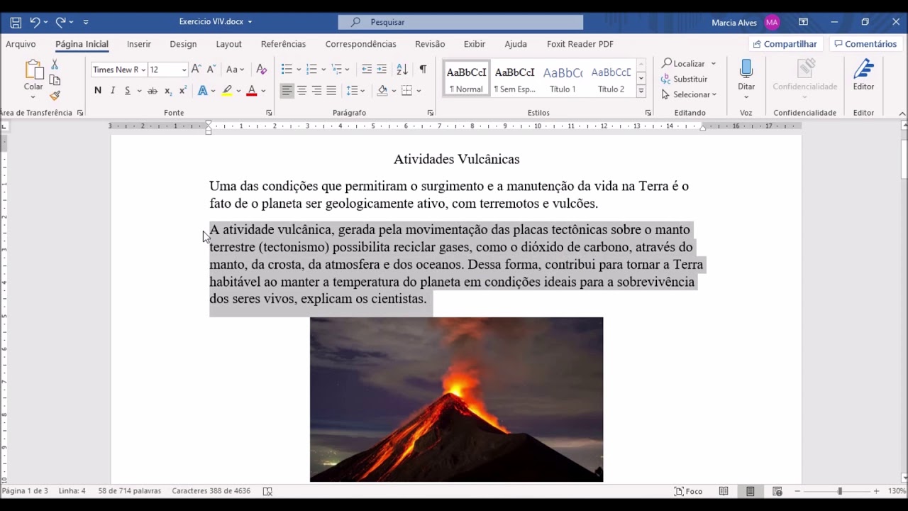The height and width of the screenshot is (511, 908).
Task: Click the Localizar search icon
Action: click(x=667, y=63)
